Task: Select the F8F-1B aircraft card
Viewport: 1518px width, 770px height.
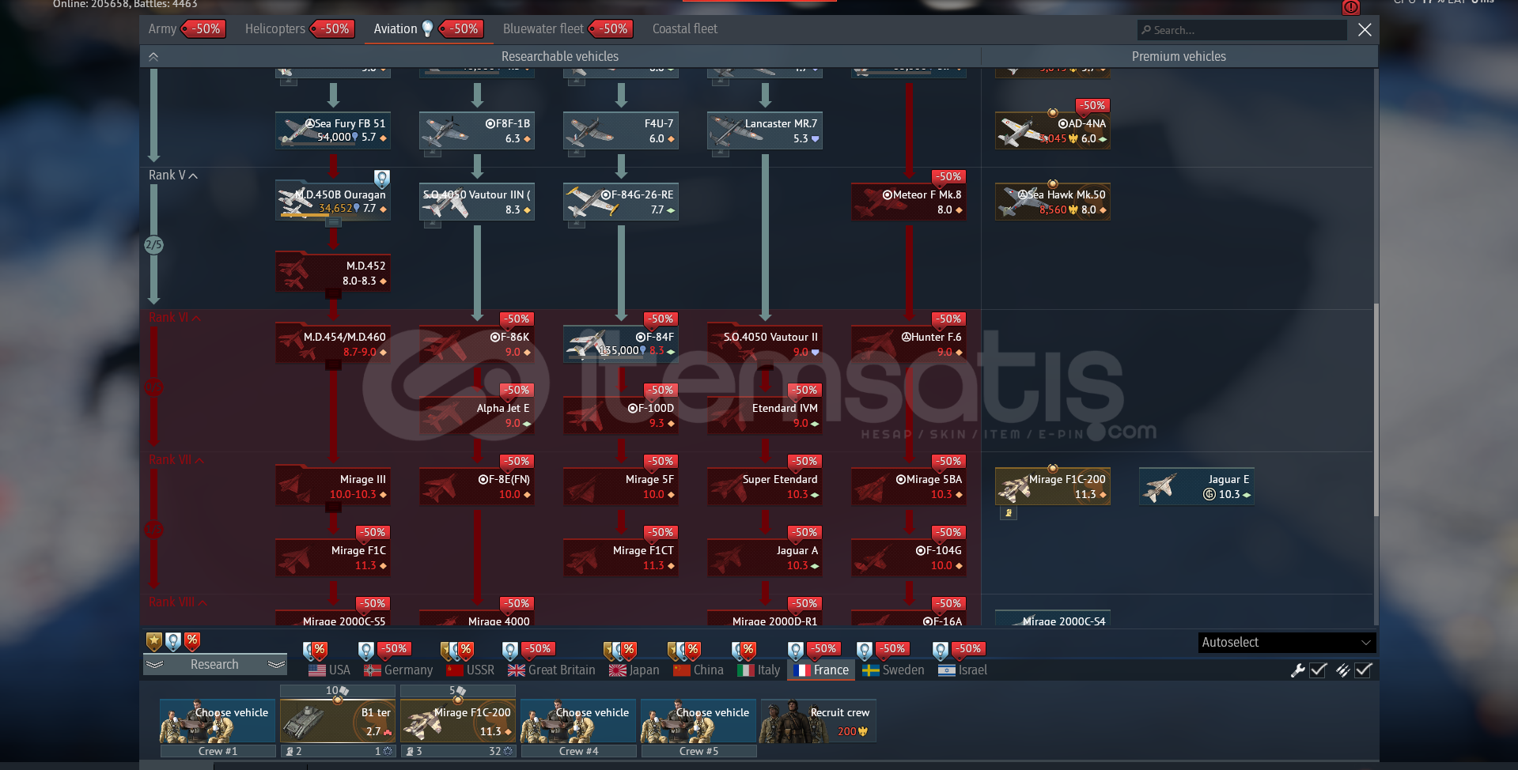Action: pos(477,130)
